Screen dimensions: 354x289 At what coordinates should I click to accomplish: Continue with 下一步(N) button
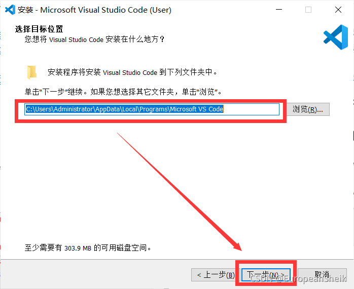[x=266, y=275]
